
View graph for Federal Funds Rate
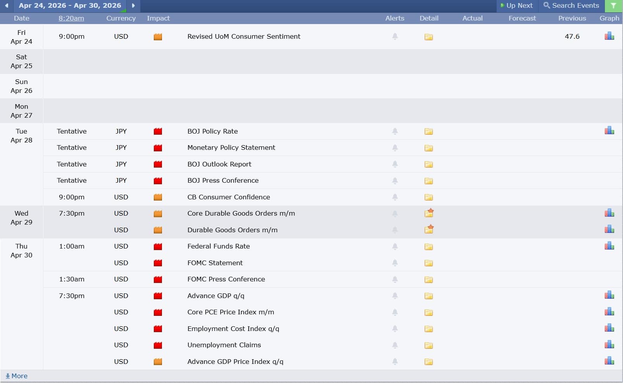(x=609, y=246)
